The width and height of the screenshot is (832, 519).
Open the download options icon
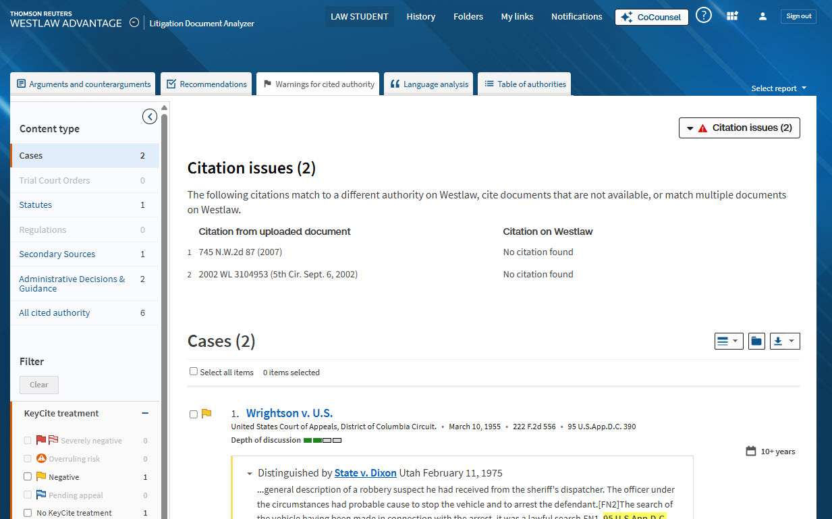(x=785, y=342)
